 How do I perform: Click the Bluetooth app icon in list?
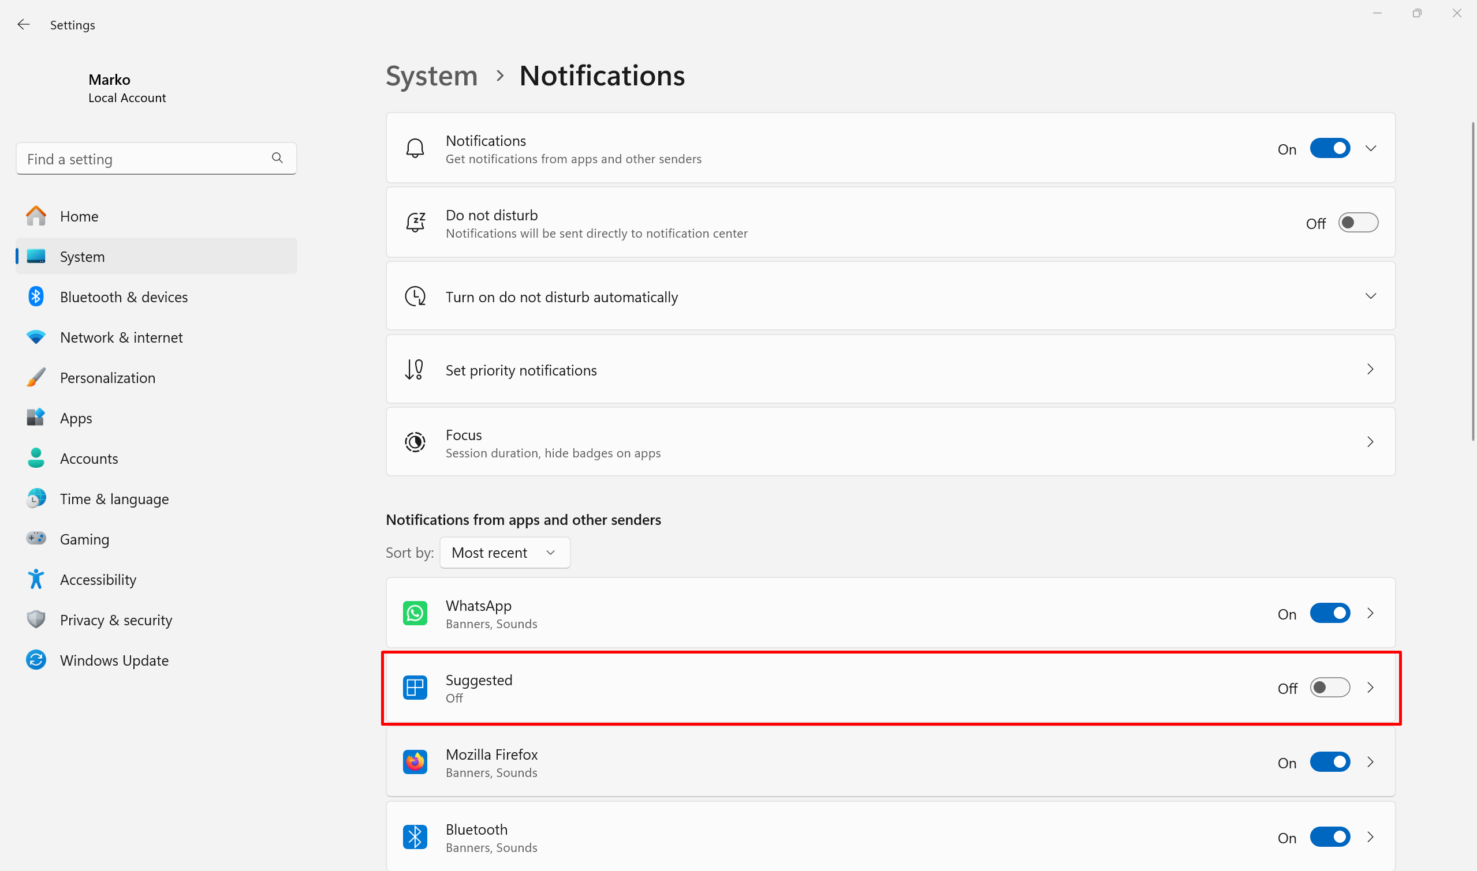(415, 837)
